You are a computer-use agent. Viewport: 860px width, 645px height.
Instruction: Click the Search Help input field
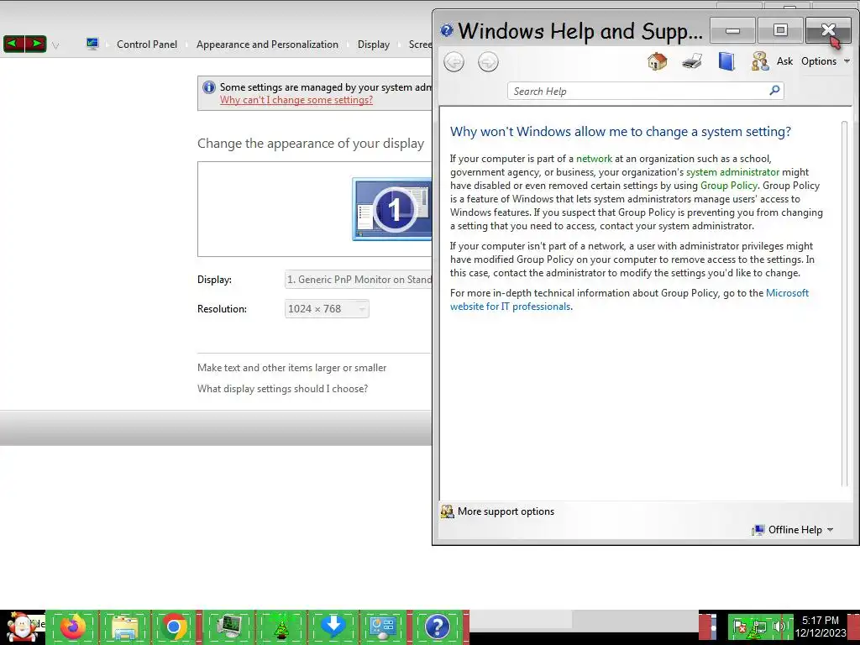638,91
